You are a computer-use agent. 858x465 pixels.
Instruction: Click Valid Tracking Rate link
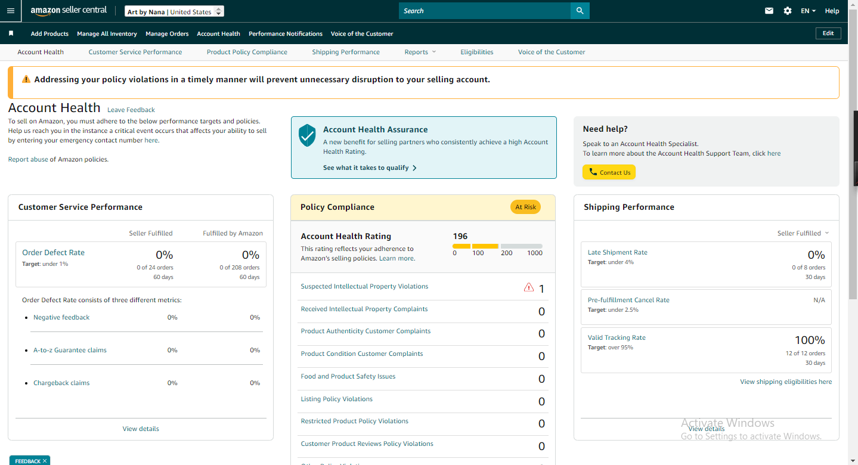click(x=617, y=337)
